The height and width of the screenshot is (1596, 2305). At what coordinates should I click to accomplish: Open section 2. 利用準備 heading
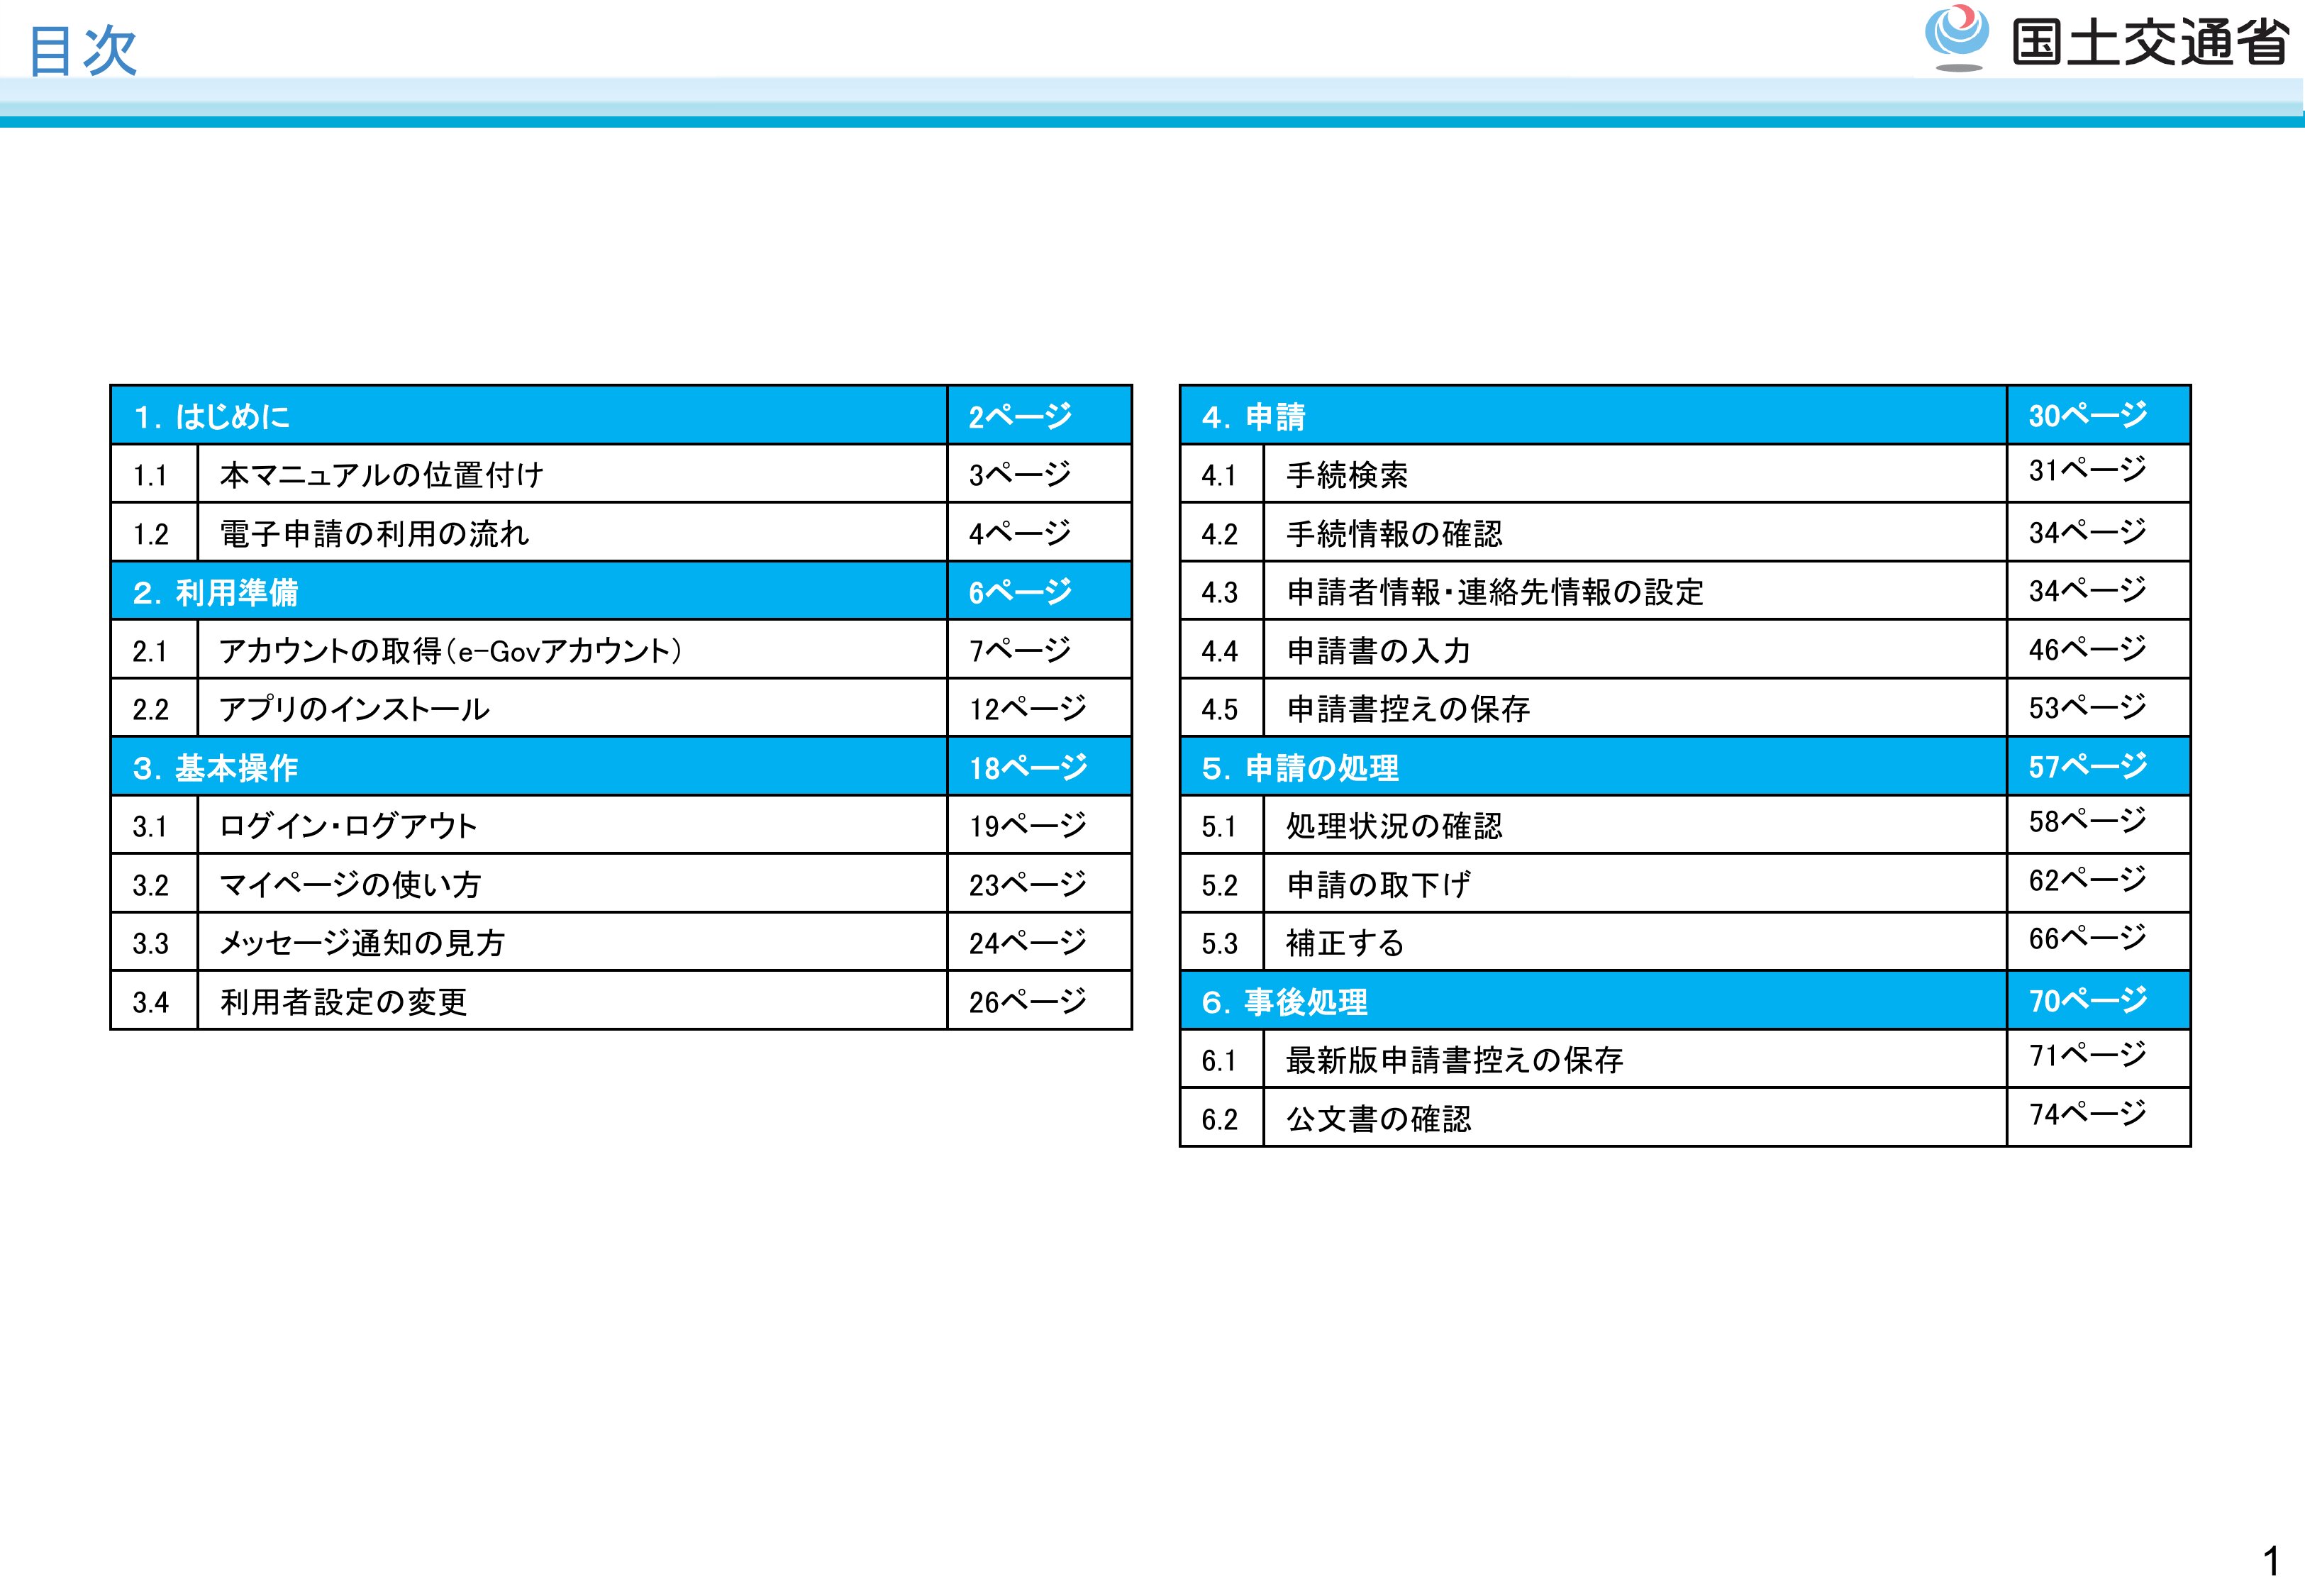[216, 592]
